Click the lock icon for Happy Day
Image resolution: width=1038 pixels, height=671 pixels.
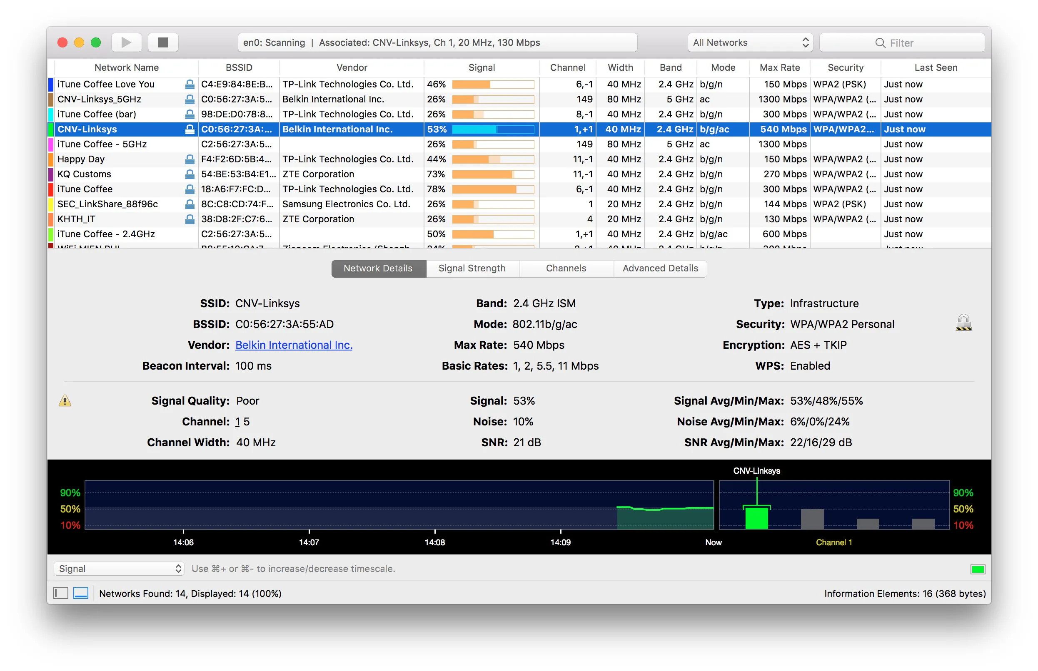tap(190, 159)
